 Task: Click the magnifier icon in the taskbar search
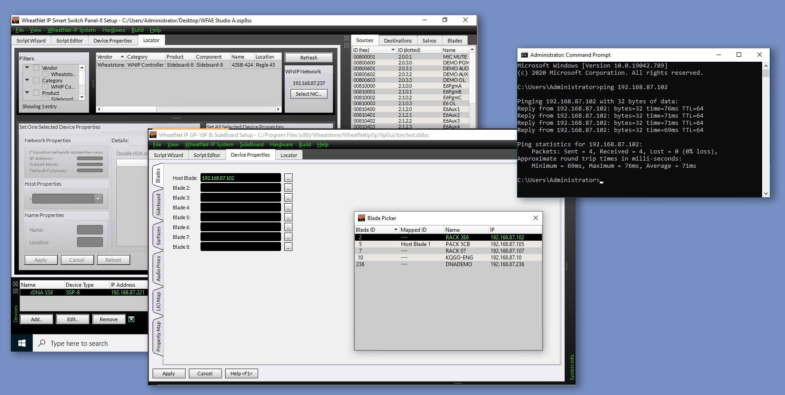pyautogui.click(x=42, y=343)
